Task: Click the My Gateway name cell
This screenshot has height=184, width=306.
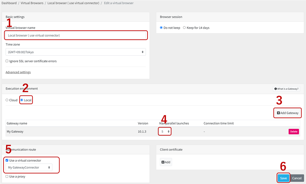Action: pos(15,132)
